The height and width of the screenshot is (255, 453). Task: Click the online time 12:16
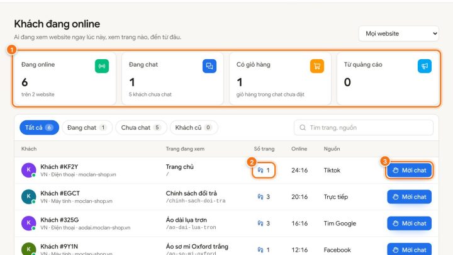pos(299,250)
